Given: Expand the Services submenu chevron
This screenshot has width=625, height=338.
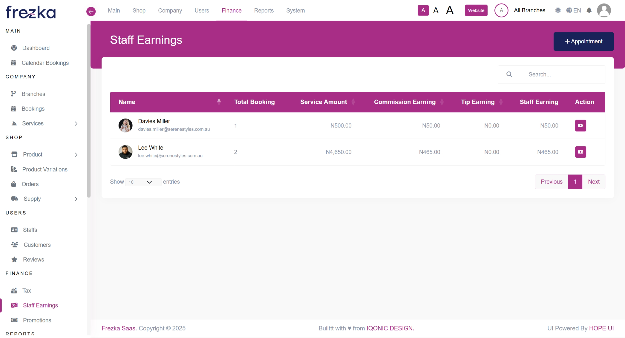Looking at the screenshot, I should coord(76,123).
